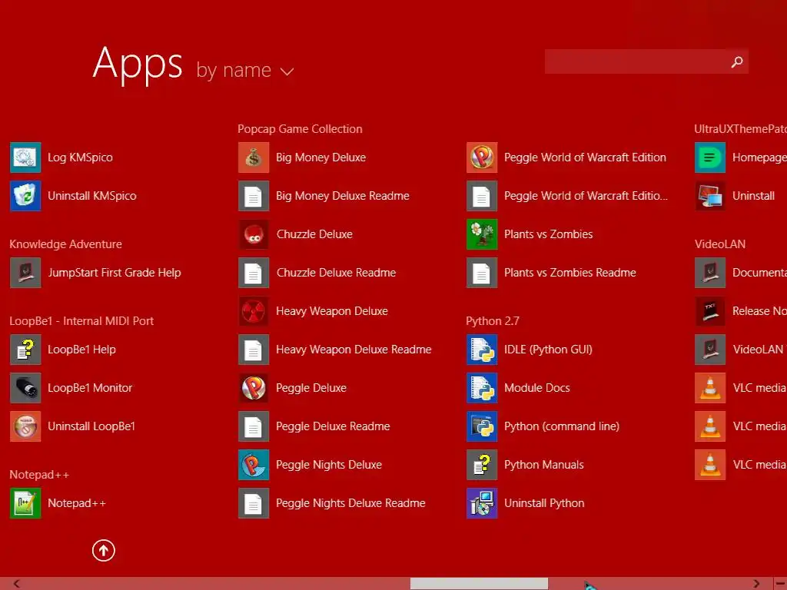Open Heavy Weapon Deluxe Readme icon
Screen dimensions: 787x590
[254, 350]
